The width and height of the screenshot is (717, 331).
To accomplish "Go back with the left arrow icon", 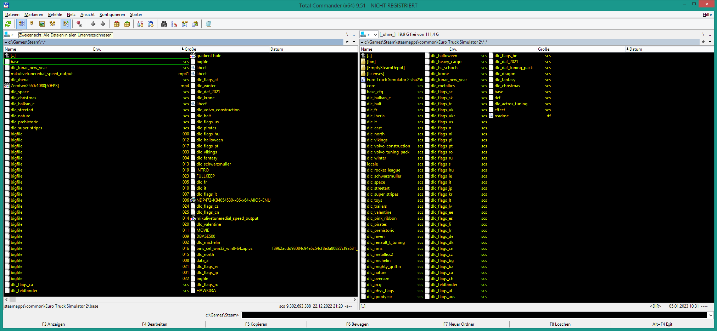I will click(x=93, y=24).
